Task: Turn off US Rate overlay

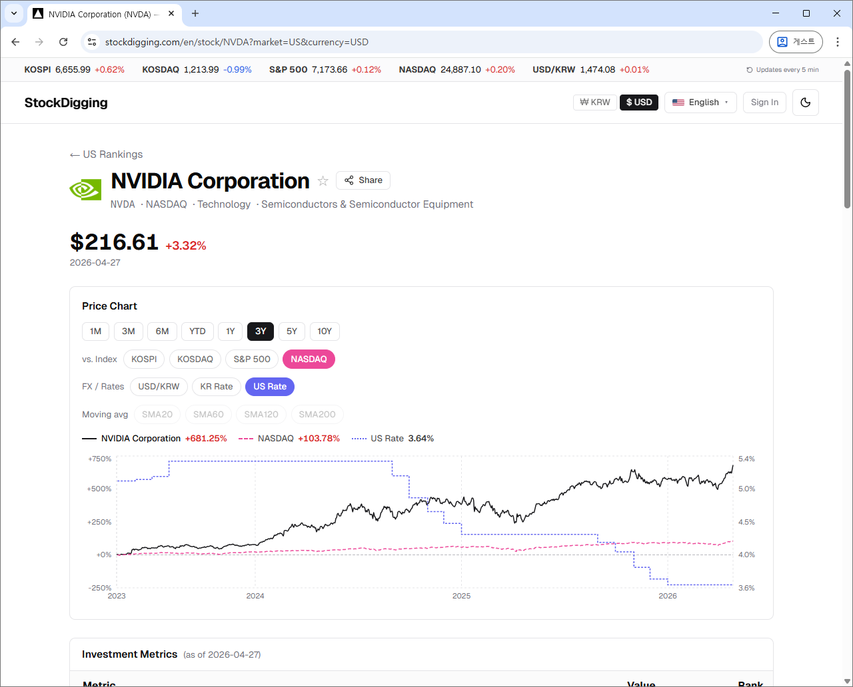Action: 270,387
